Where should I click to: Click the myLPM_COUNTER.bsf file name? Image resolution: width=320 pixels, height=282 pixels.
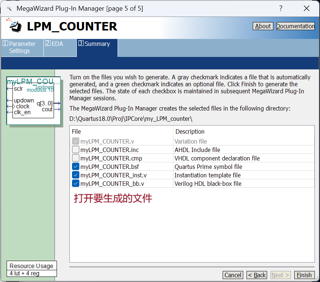109,167
